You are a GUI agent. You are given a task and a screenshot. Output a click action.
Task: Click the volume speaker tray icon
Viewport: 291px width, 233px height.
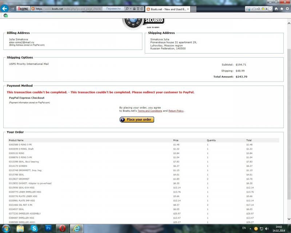point(267,228)
